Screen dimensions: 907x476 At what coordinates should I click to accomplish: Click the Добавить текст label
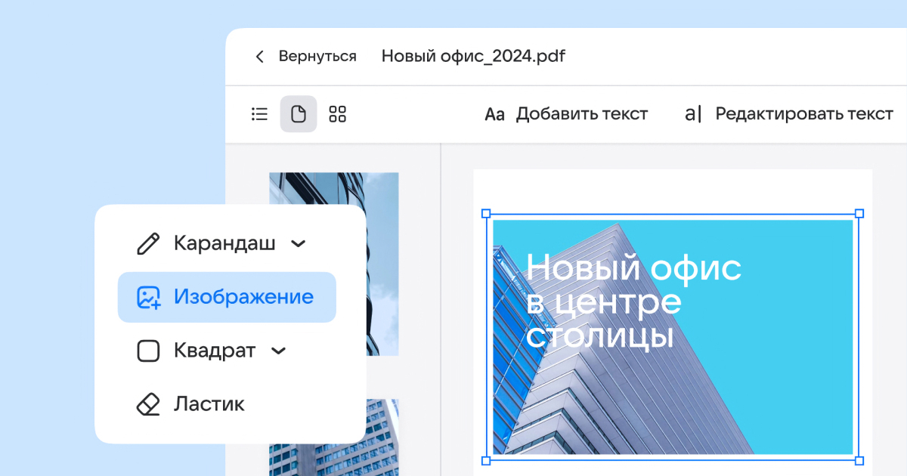[x=582, y=114]
